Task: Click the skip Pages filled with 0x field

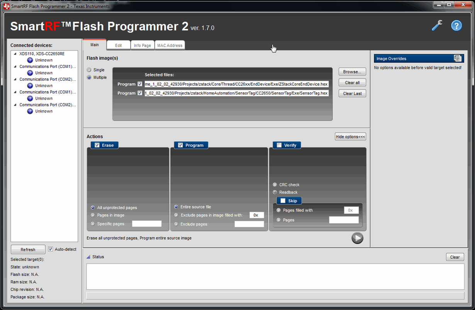Action: (x=351, y=210)
